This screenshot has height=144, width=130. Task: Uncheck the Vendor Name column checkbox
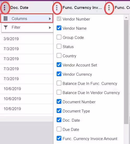[59, 28]
